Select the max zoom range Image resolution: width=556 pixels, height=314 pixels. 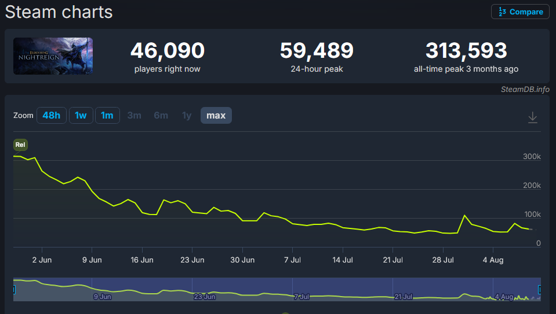click(x=216, y=115)
